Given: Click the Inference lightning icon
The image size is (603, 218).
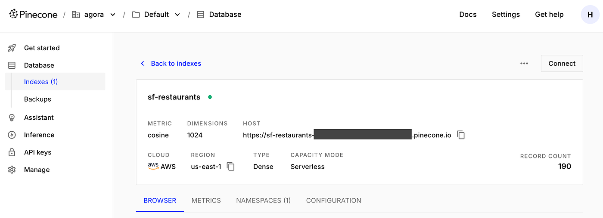Looking at the screenshot, I should click(x=12, y=135).
